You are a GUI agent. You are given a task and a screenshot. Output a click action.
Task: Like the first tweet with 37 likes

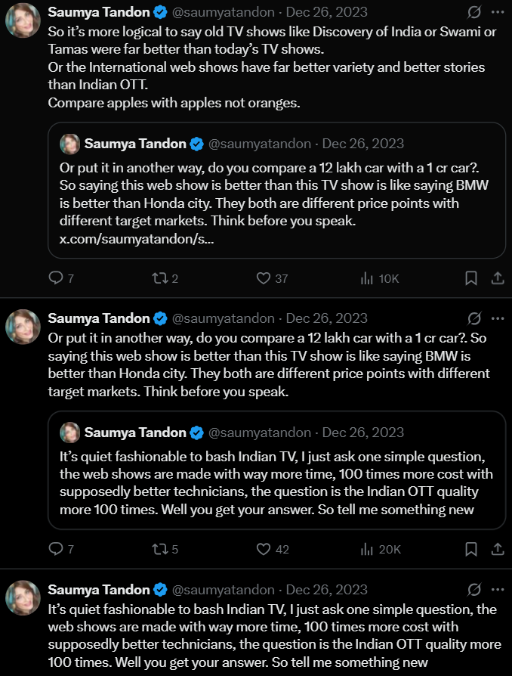click(x=264, y=278)
